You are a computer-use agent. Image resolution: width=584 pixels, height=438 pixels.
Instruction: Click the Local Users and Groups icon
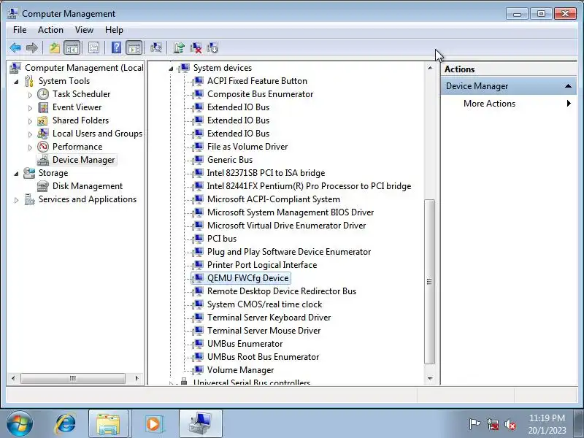[43, 134]
